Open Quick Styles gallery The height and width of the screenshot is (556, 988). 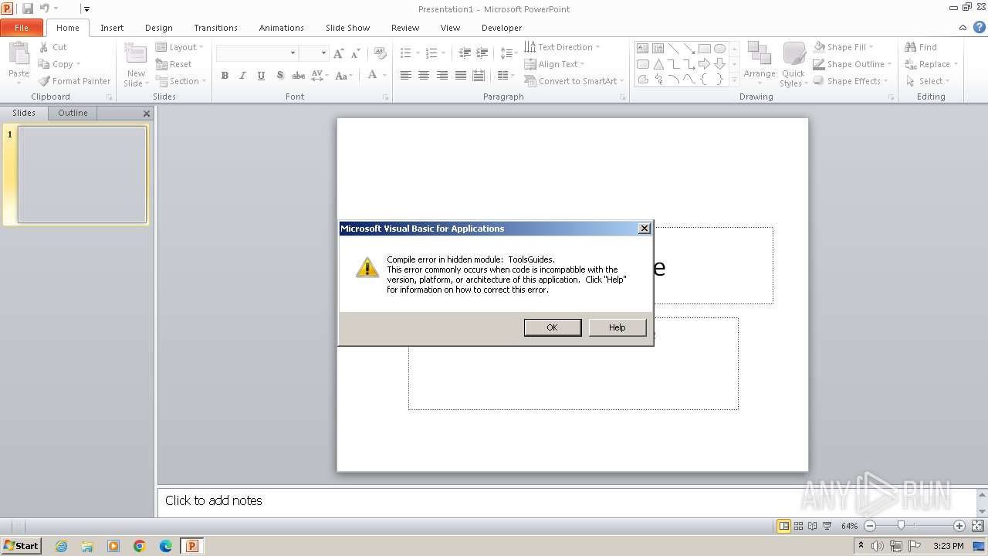pyautogui.click(x=793, y=64)
